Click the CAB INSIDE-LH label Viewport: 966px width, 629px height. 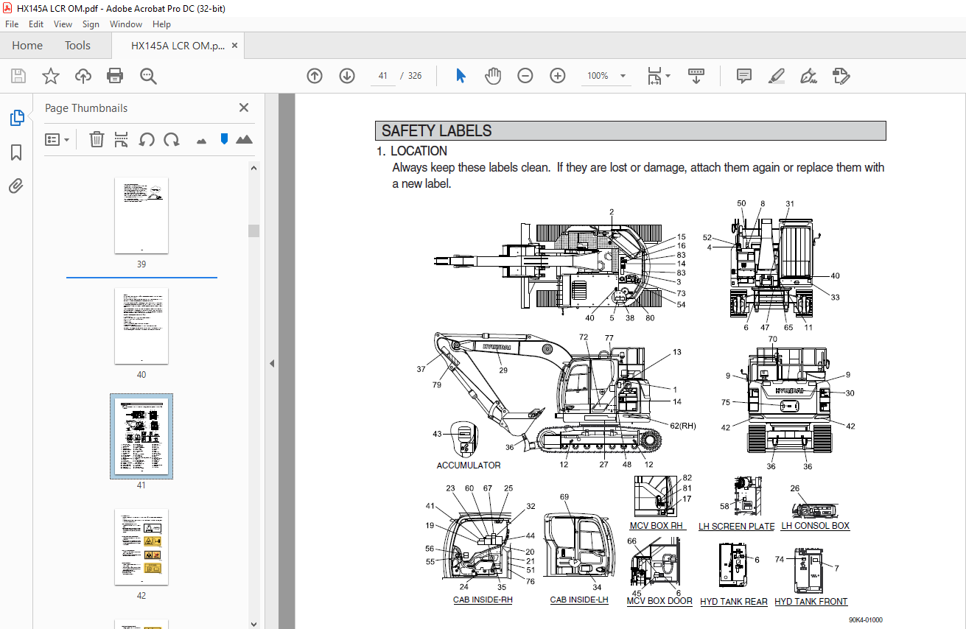pos(579,600)
